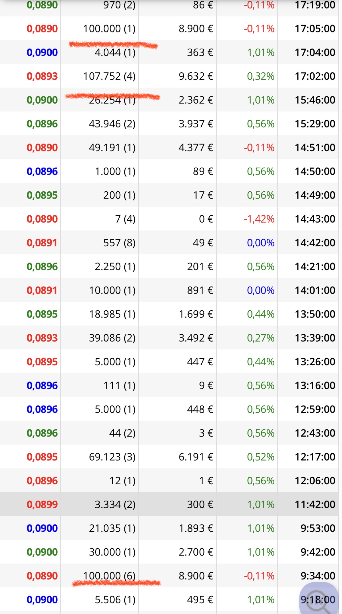Click the 0,52% change value
342x614 pixels.
(260, 457)
